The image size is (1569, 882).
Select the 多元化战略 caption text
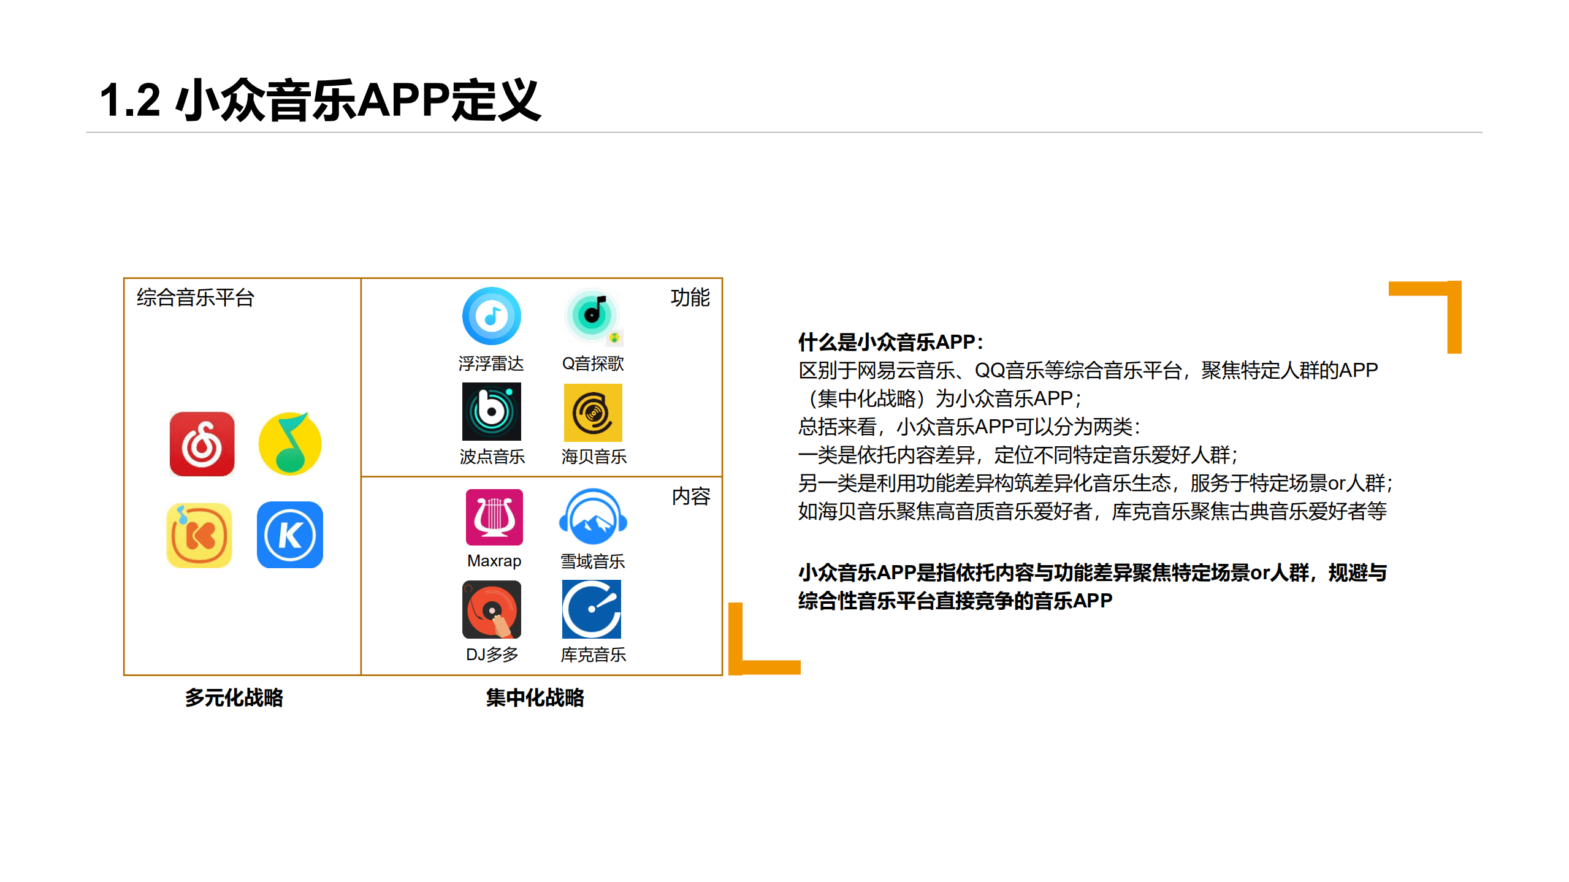(234, 698)
